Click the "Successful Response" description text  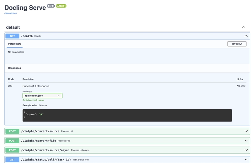36,86
